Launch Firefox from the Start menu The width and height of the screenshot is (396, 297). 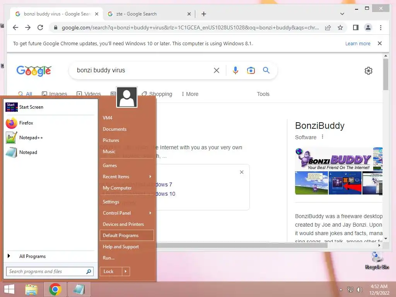pos(50,123)
